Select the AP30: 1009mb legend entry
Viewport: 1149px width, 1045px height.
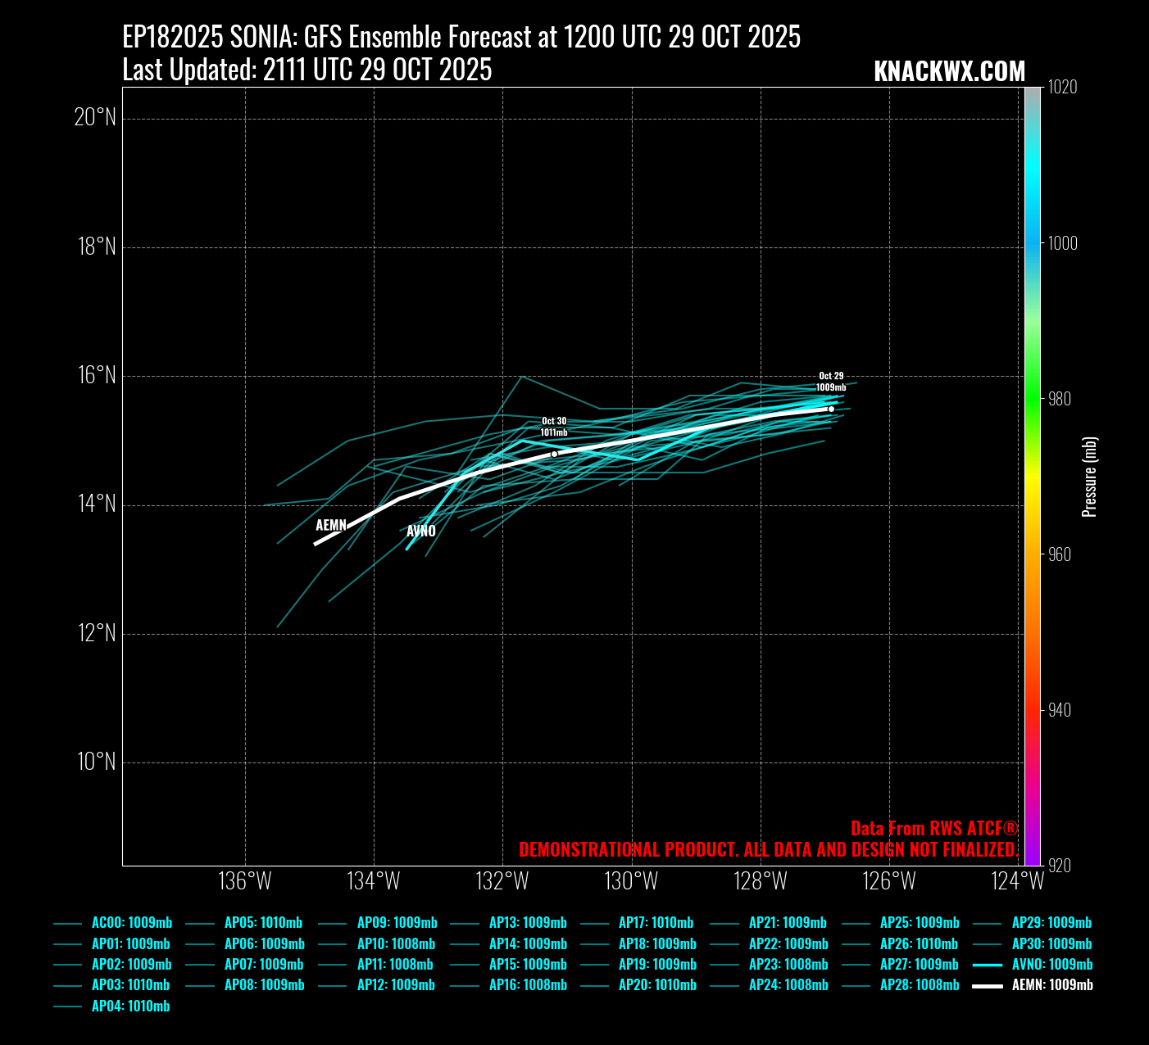1051,943
